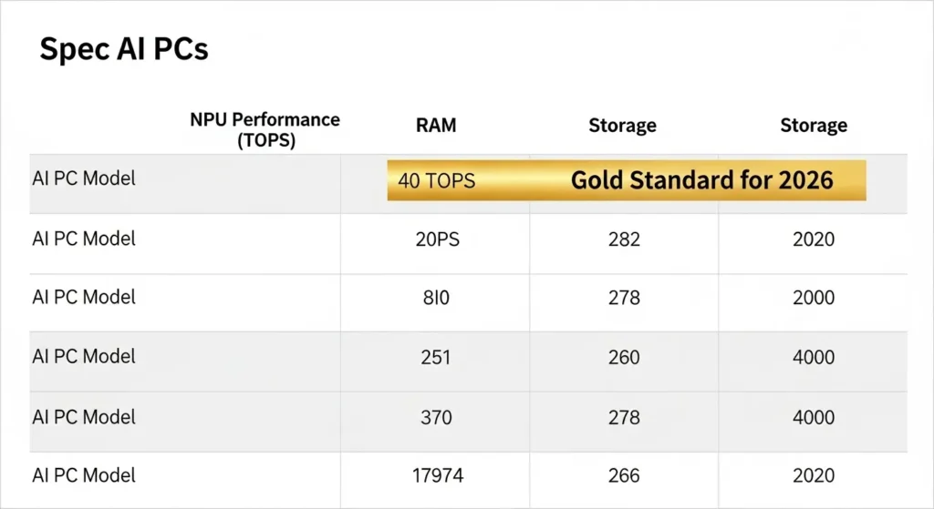Select the Storage header next to RAM
934x509 pixels.
click(622, 126)
